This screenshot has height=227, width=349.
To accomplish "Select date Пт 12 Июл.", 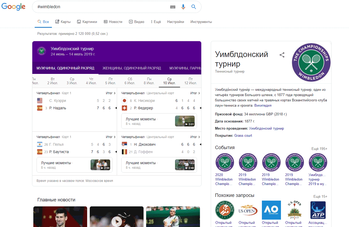I will [191, 81].
